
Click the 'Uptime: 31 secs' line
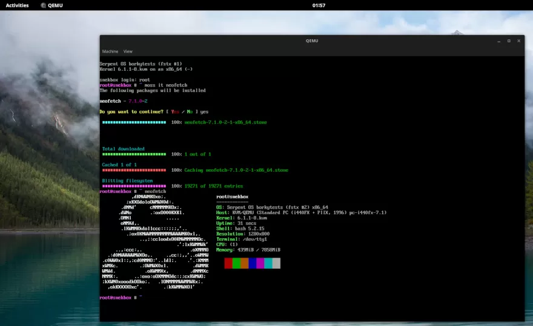tap(236, 223)
